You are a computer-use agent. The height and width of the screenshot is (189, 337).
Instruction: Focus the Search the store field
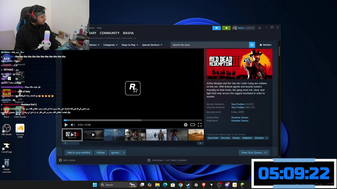tap(210, 45)
